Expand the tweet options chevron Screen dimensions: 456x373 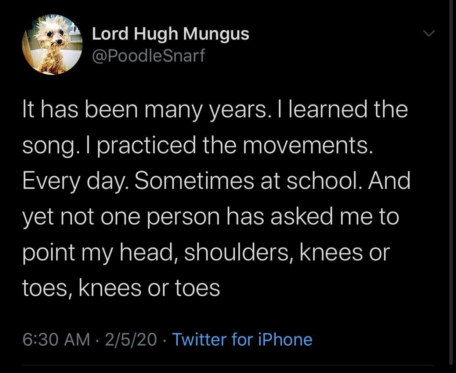pos(428,34)
